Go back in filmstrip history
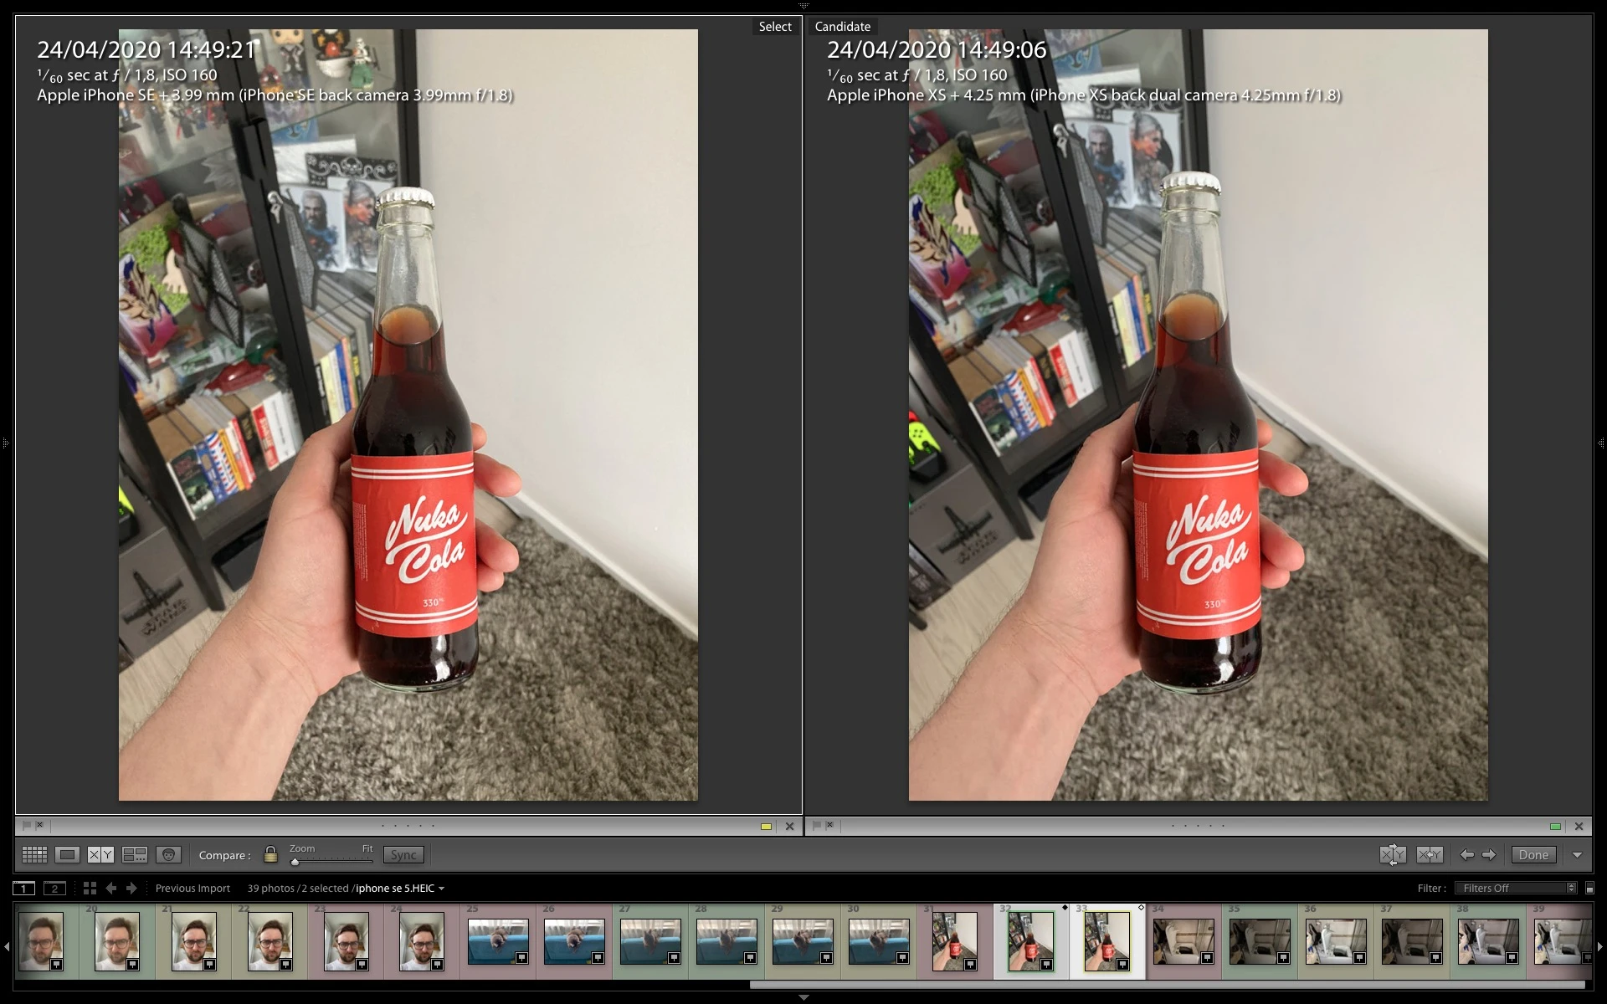 click(110, 888)
